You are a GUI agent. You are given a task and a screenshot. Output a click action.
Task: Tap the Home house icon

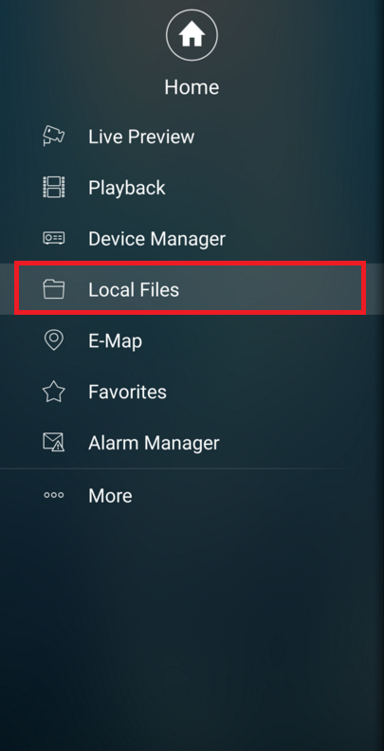pyautogui.click(x=192, y=35)
